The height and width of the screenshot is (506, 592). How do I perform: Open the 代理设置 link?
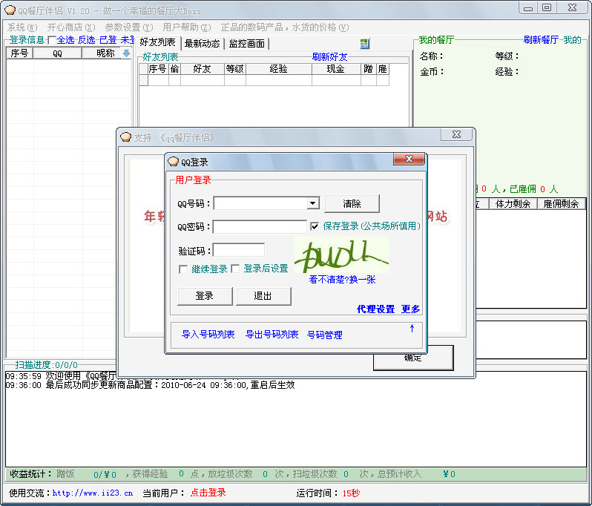click(x=375, y=309)
